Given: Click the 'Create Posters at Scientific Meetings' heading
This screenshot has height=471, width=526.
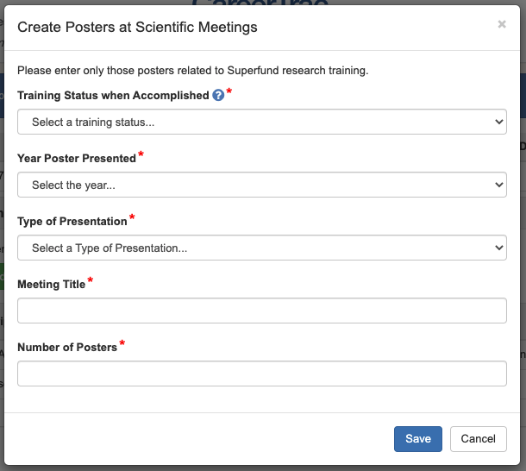Looking at the screenshot, I should click(137, 28).
